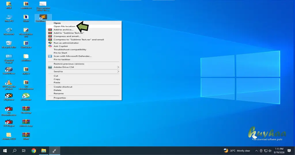Select the Recycle Bin icon

pyautogui.click(x=9, y=44)
